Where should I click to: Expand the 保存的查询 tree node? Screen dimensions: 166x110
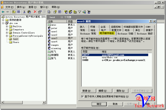point(3,20)
